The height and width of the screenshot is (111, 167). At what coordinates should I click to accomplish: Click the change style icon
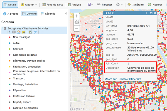point(19,32)
